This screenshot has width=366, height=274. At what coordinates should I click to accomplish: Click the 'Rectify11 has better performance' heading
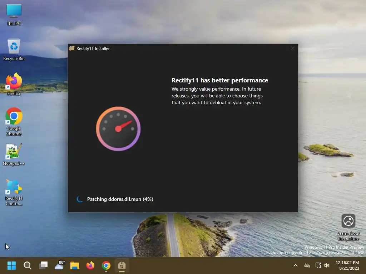click(x=220, y=80)
